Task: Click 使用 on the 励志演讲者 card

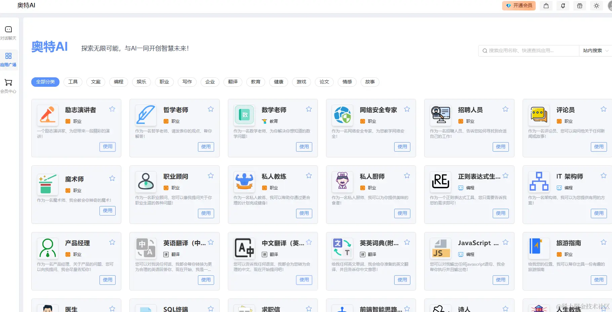Action: 108,147
